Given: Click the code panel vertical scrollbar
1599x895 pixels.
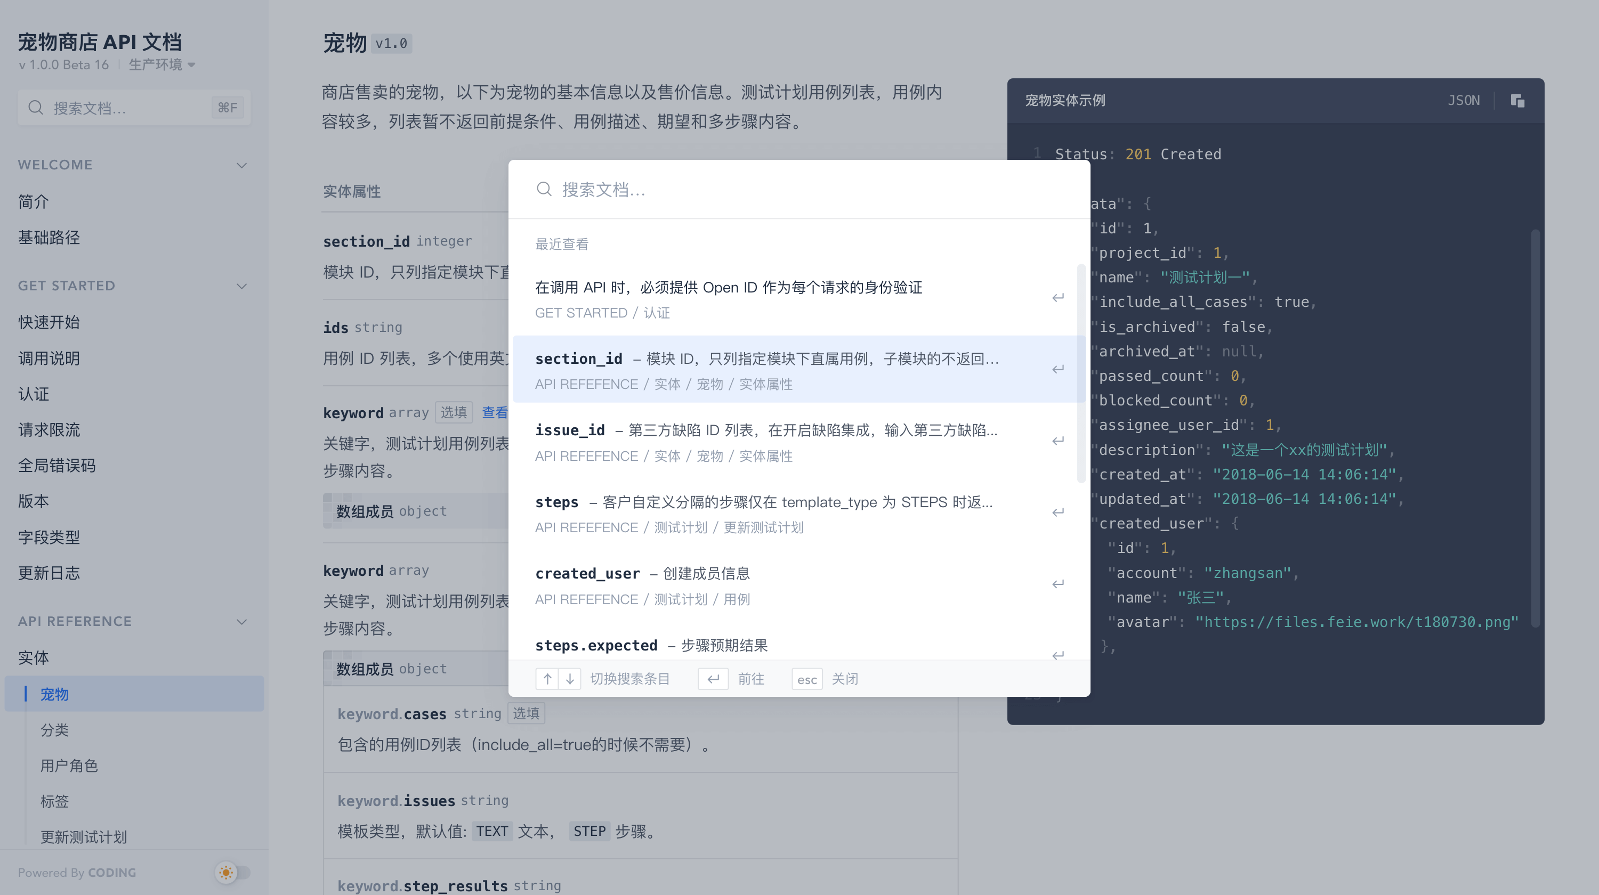Looking at the screenshot, I should (x=1536, y=428).
